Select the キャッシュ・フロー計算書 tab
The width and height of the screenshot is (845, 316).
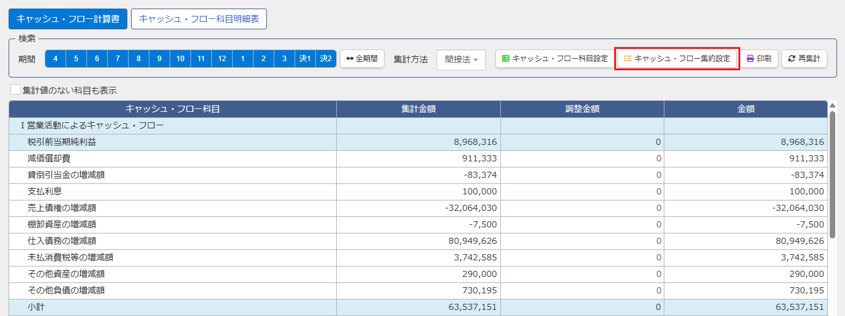pos(68,19)
